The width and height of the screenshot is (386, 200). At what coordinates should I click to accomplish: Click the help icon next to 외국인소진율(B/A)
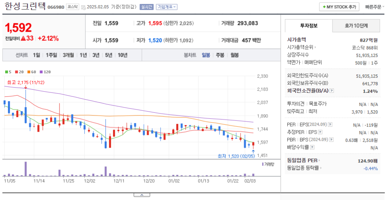coord(332,91)
